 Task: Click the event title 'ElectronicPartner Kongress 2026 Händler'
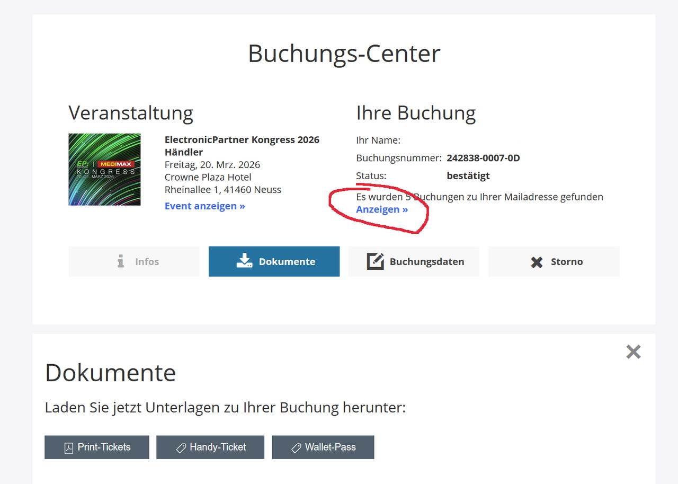point(242,146)
